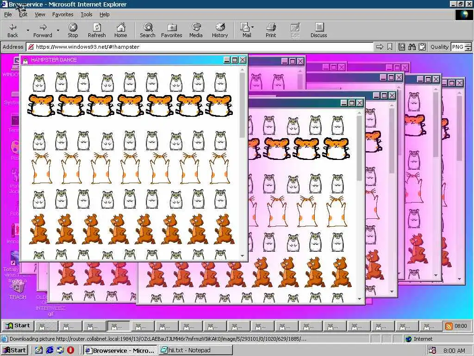Image resolution: width=474 pixels, height=356 pixels.
Task: Open the File menu
Action: (x=8, y=14)
